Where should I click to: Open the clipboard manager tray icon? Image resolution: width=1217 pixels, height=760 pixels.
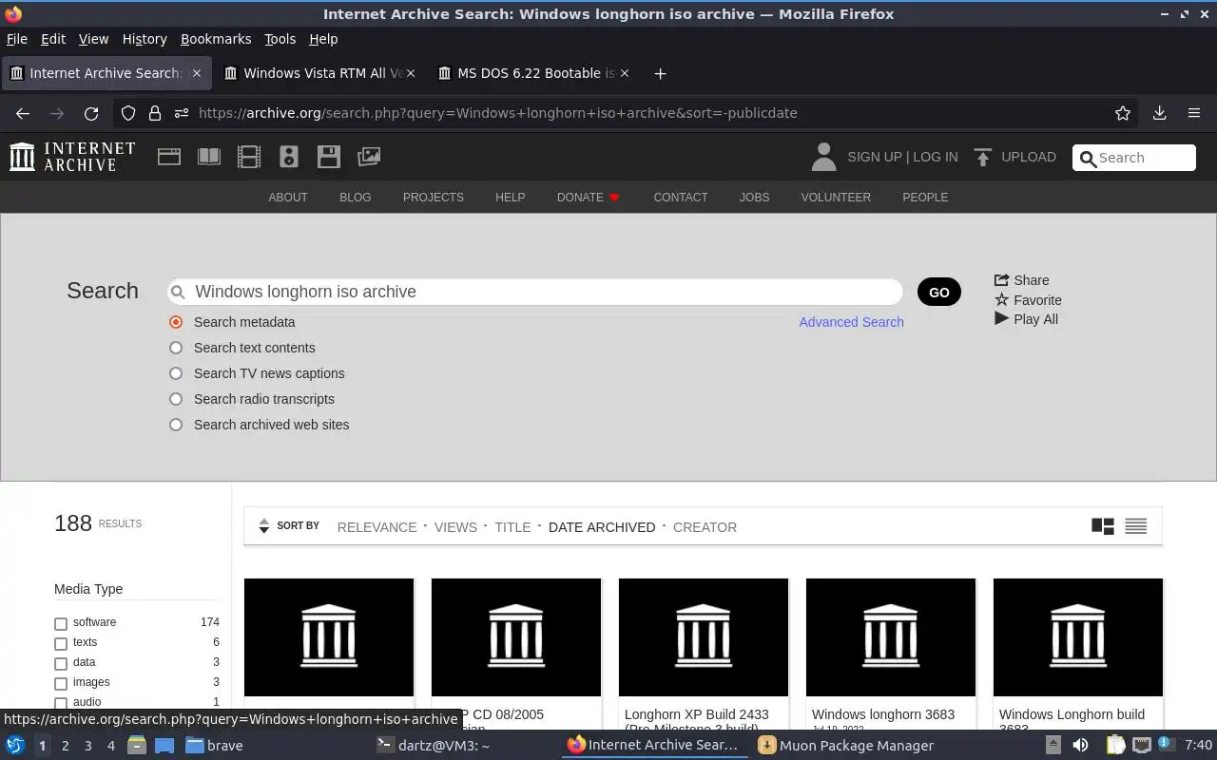(1114, 746)
